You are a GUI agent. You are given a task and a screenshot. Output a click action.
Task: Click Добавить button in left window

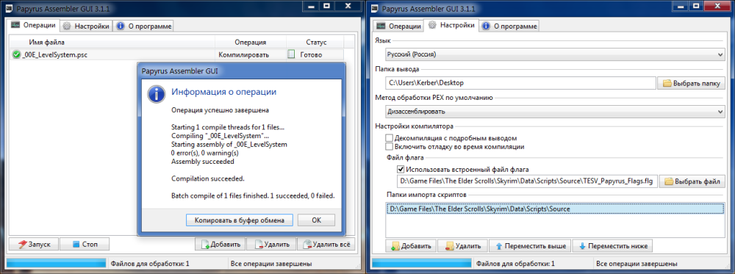[220, 244]
